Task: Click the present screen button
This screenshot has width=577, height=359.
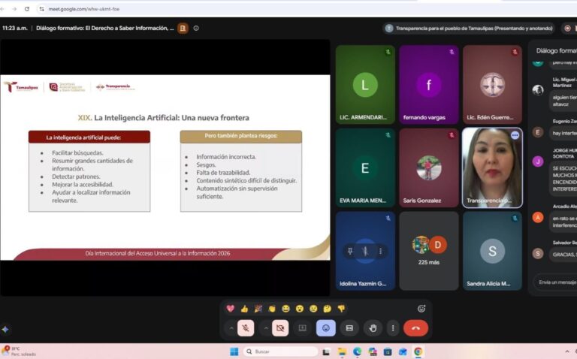Action: coord(303,327)
